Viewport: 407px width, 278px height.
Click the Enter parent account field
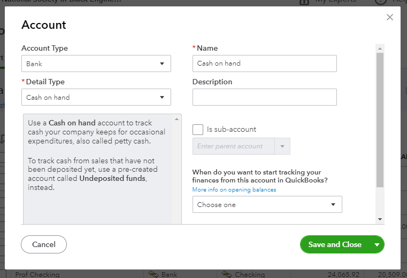pos(234,146)
